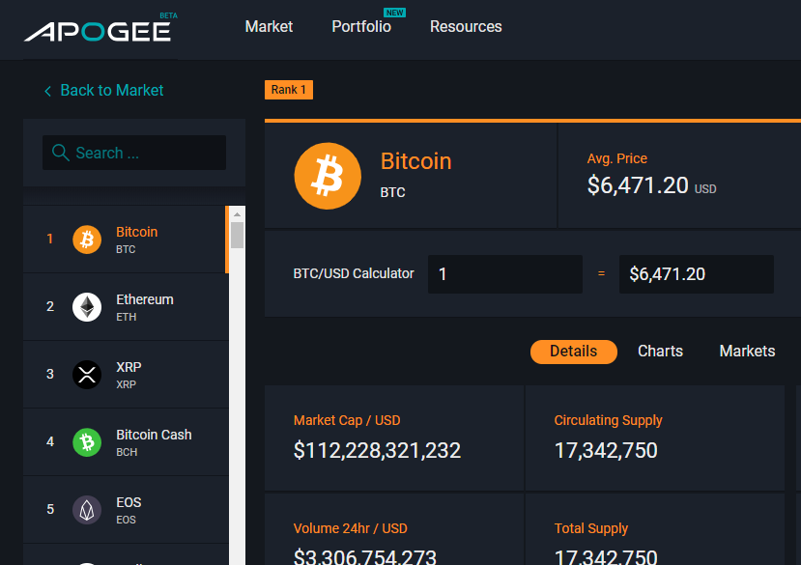Click the coin list scrollbar up arrow

click(x=237, y=214)
